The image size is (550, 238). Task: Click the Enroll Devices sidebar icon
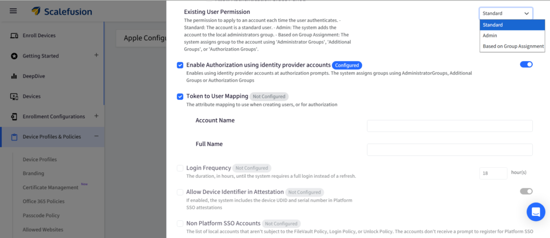tap(14, 35)
